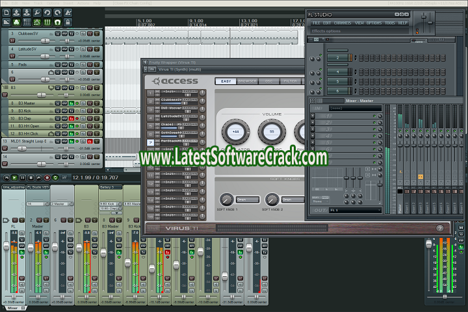Viewport: 468px width, 312px height.
Task: Toggle FX button on B3 Clap track
Action: [x=71, y=119]
